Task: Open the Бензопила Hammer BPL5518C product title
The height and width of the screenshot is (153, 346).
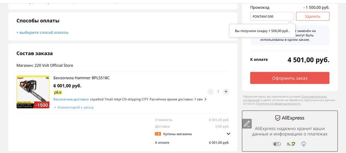Action: (x=82, y=78)
